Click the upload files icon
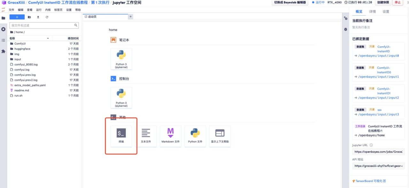This screenshot has height=188, width=409. 38,17
